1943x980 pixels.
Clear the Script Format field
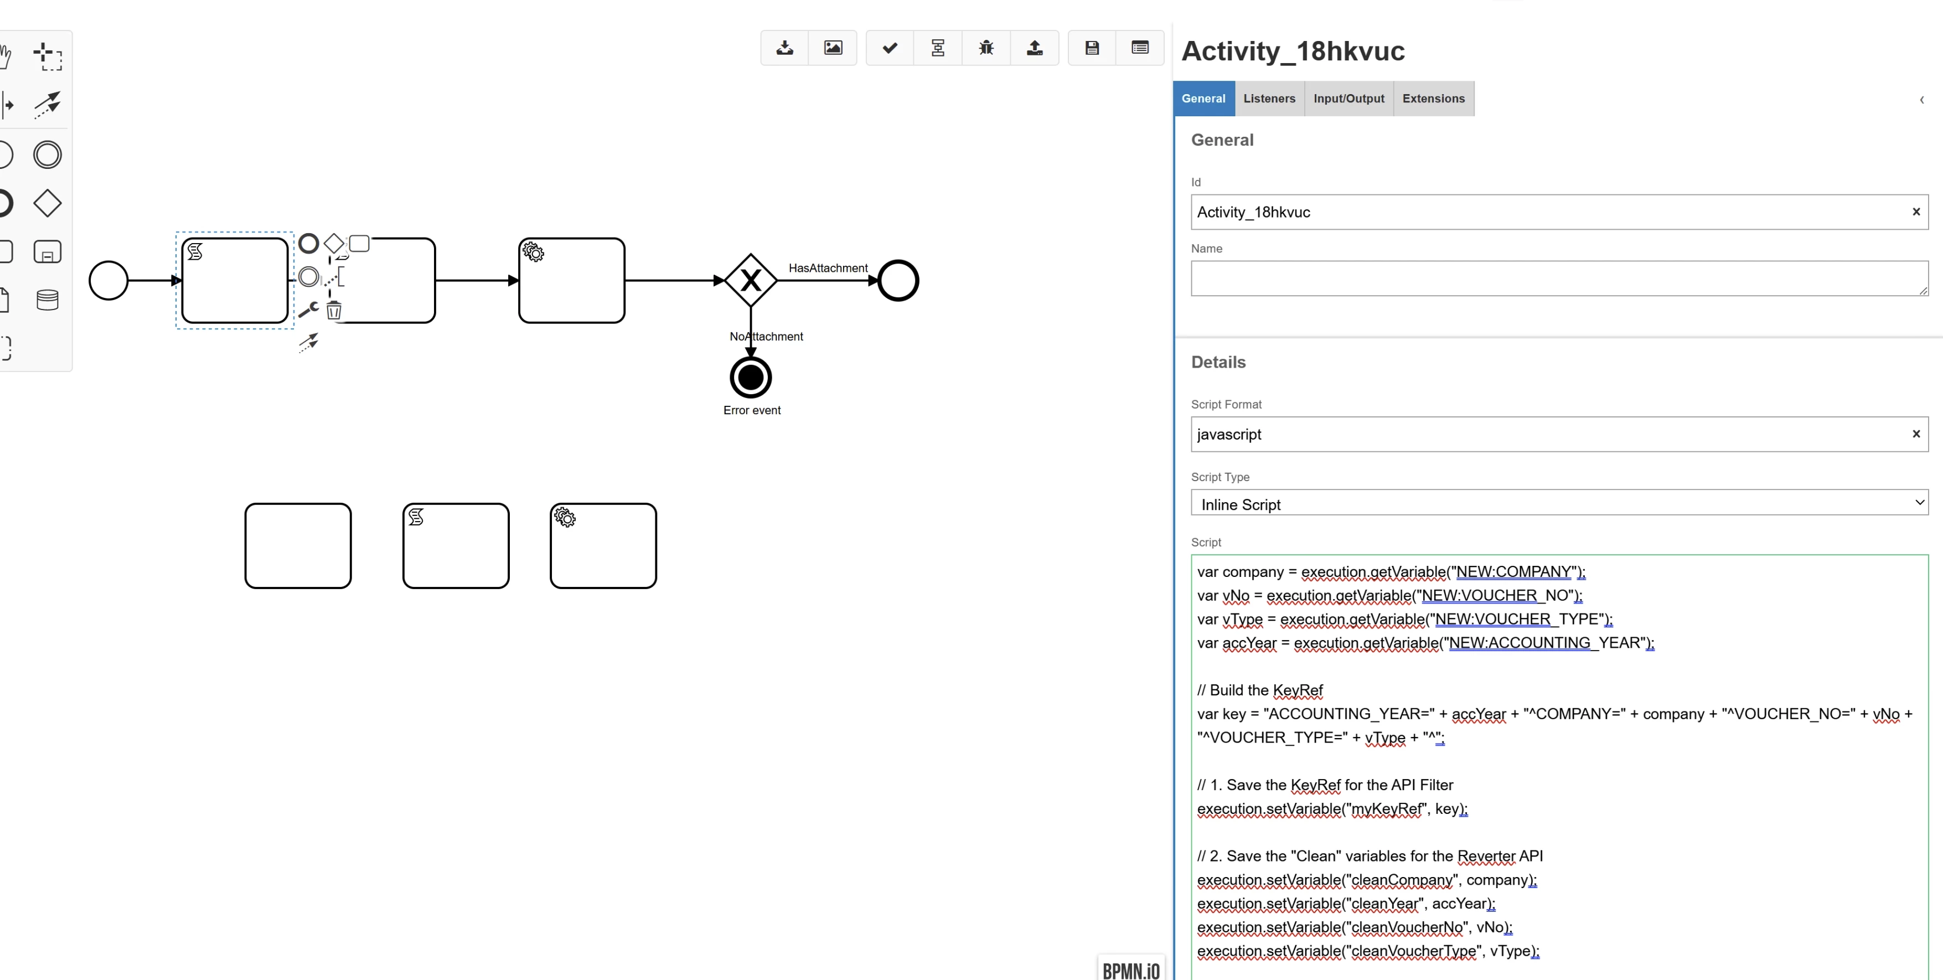pos(1916,434)
